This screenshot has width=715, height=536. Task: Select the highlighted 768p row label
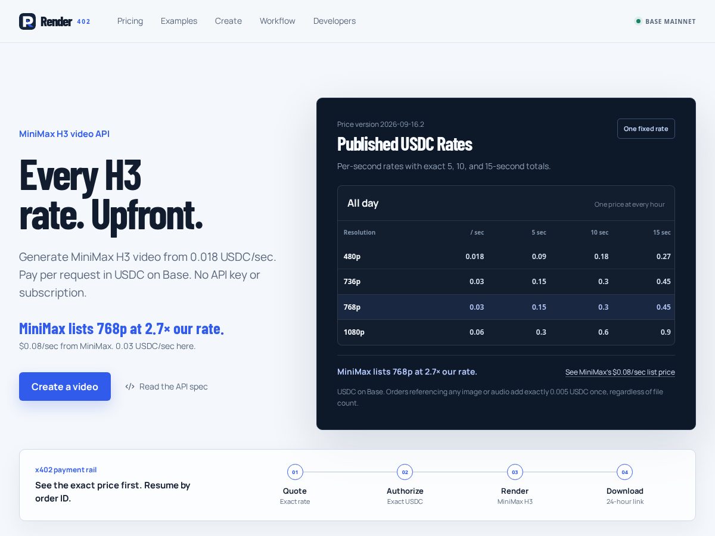click(352, 307)
